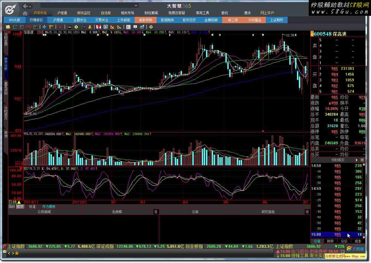Select the 股指期货 tab
Image resolution: width=371 pixels, height=263 pixels.
(167, 20)
